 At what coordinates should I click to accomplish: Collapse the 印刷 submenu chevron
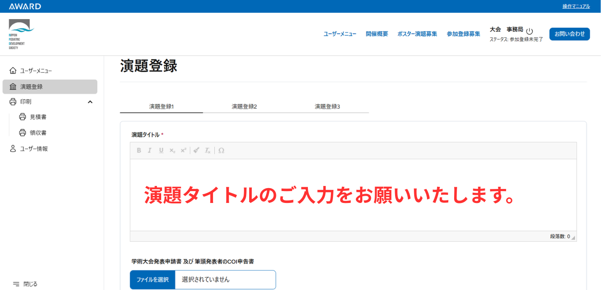click(90, 102)
